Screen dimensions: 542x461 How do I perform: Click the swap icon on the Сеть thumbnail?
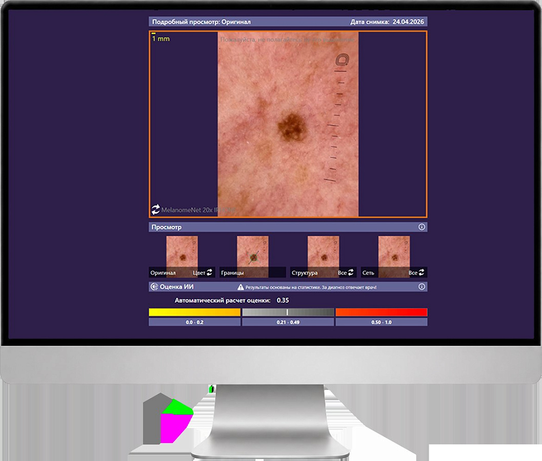(421, 273)
